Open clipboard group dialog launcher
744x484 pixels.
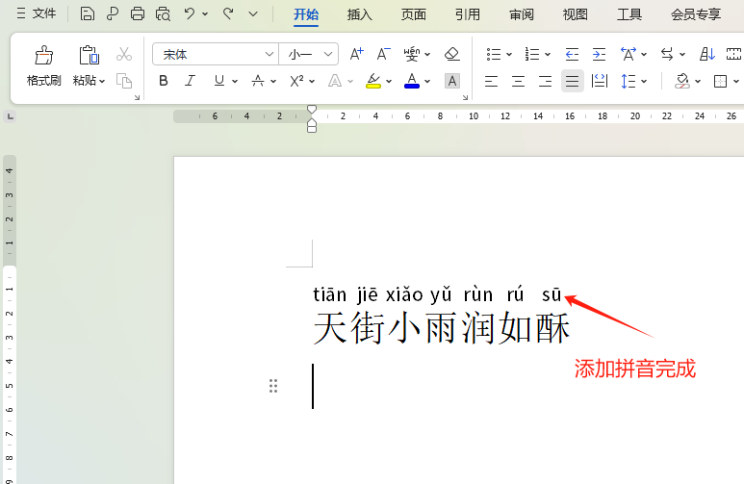(137, 97)
